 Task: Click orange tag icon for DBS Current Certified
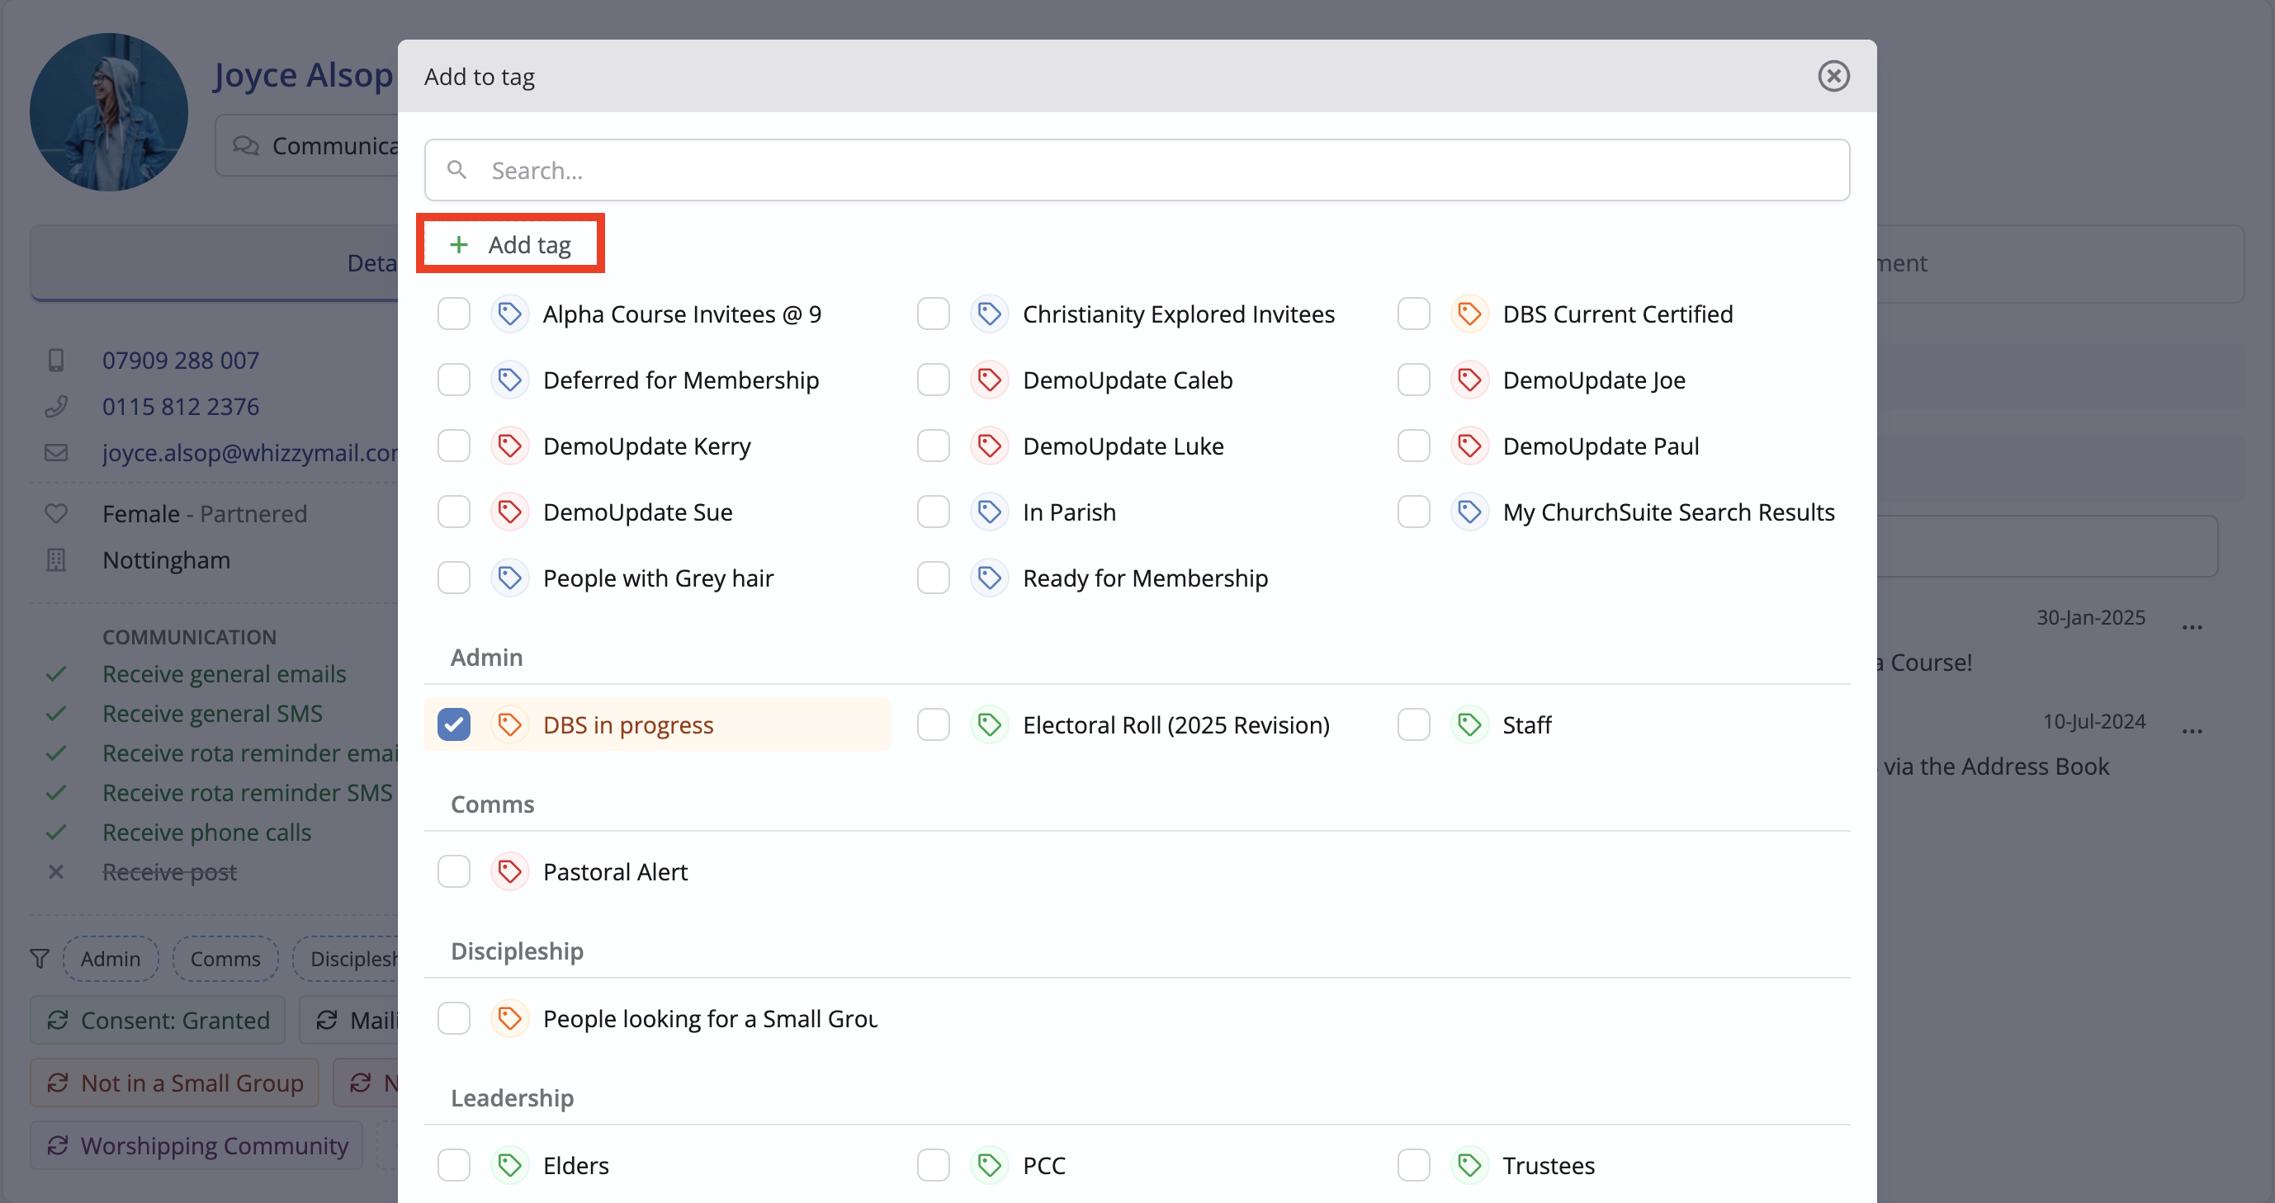pos(1469,314)
